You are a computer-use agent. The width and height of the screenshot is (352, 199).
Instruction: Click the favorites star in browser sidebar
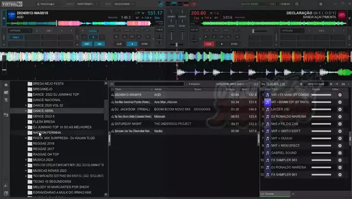point(6,85)
